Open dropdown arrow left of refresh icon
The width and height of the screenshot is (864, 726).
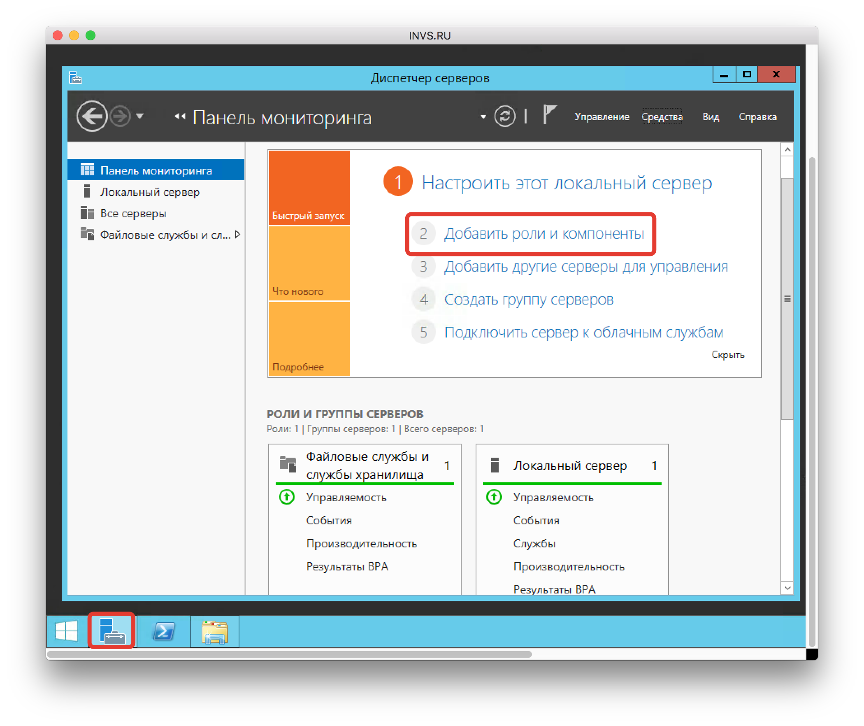pos(483,117)
